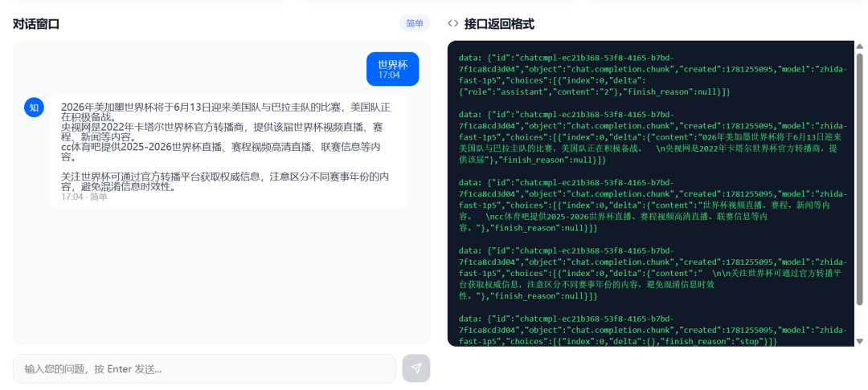Image resolution: width=868 pixels, height=390 pixels.
Task: Click the 17:04 timestamp under 世界杯
Action: (x=389, y=75)
